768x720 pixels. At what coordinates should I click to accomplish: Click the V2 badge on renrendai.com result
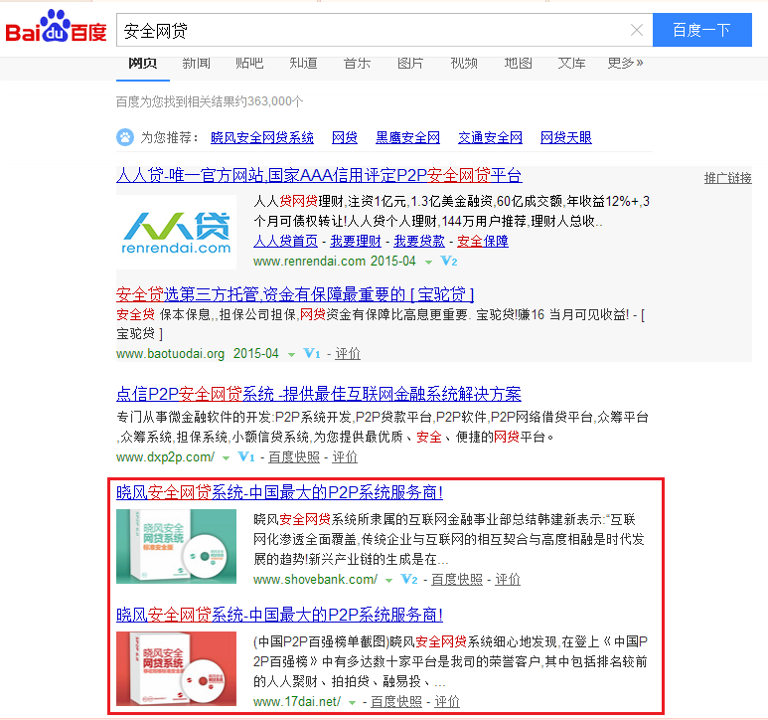(449, 262)
